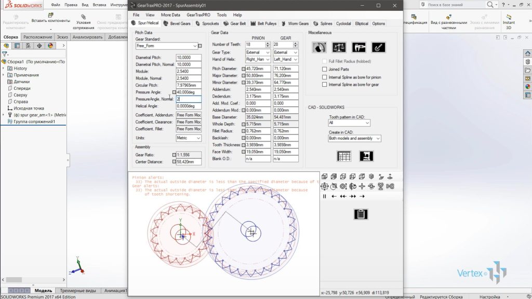Image resolution: width=532 pixels, height=299 pixels.
Task: Open the pinion Gear Type dropdown
Action: 258,52
